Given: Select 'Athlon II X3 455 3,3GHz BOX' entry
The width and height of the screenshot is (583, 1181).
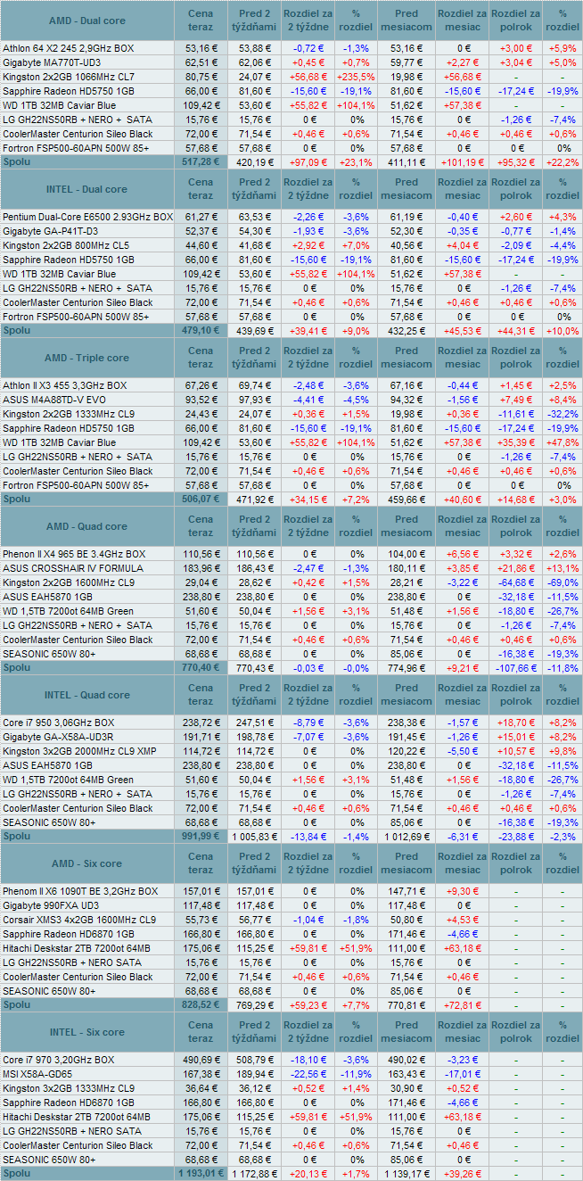Looking at the screenshot, I should 65,385.
